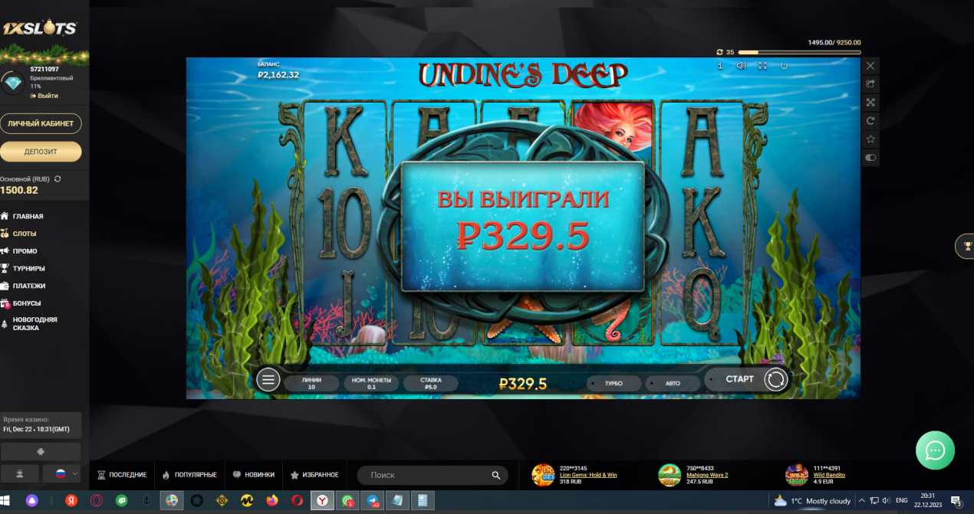This screenshot has width=974, height=514.
Task: Open the Russian flag language dropdown
Action: point(61,474)
